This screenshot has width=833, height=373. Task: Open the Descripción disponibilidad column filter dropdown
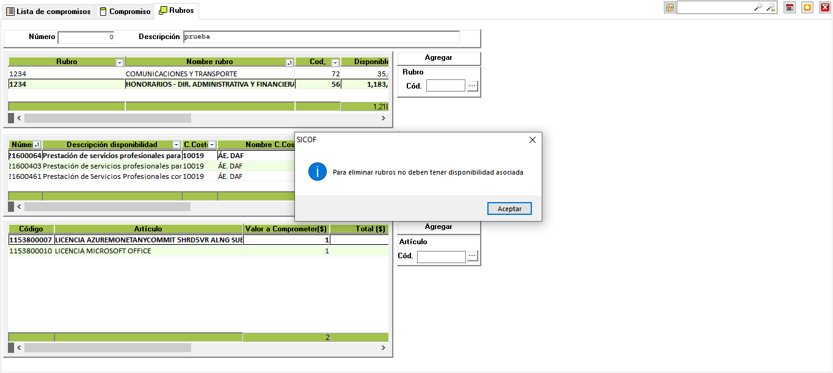(176, 145)
